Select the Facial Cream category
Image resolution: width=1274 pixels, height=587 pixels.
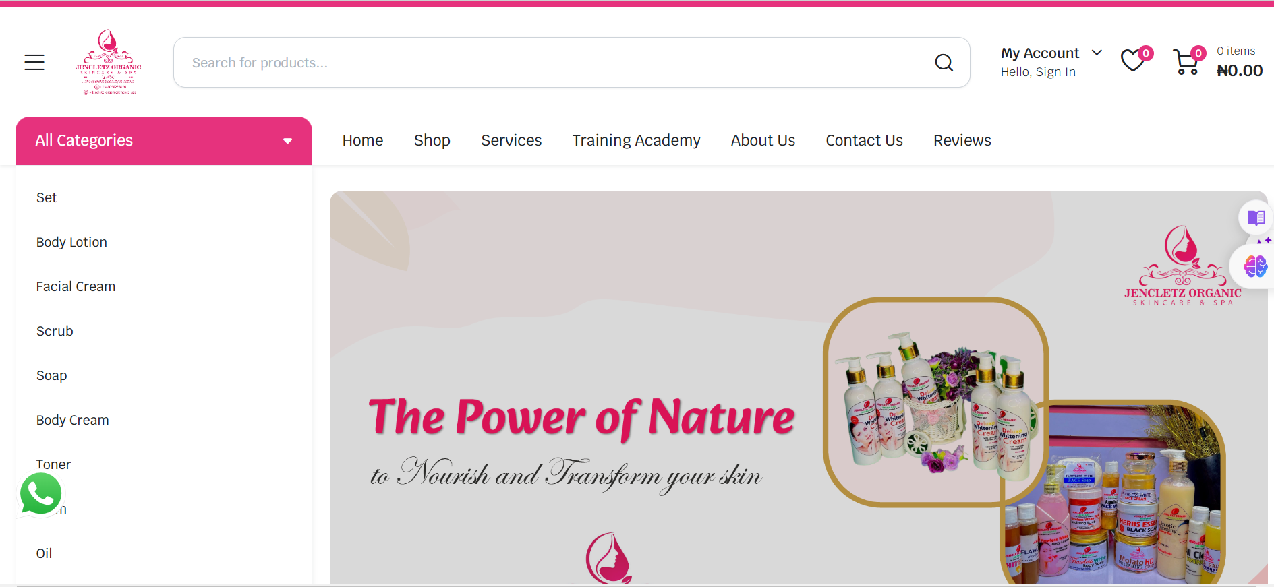pos(76,286)
